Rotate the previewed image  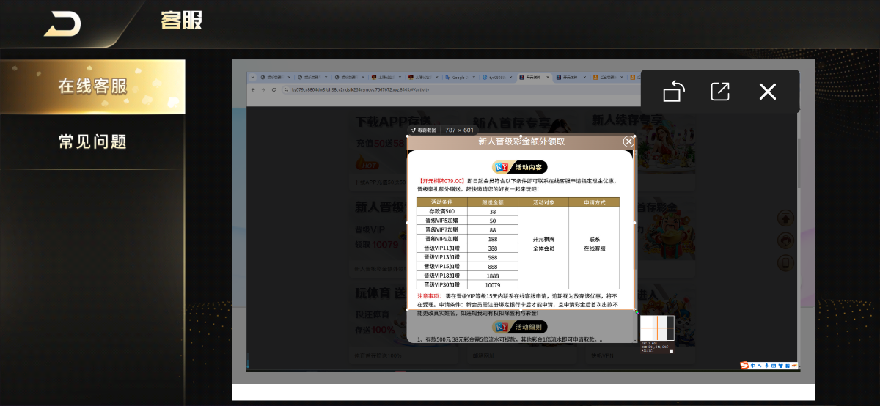pyautogui.click(x=674, y=92)
